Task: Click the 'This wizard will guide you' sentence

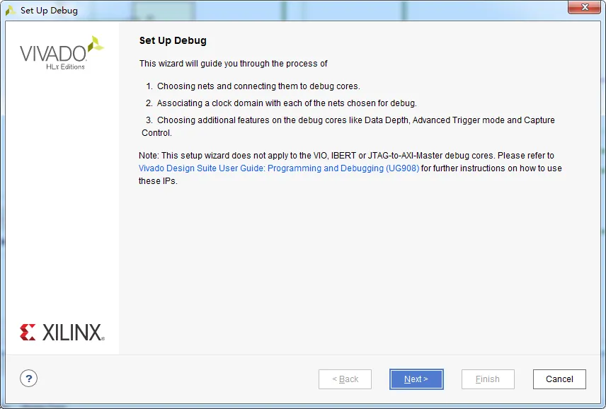Action: (x=233, y=64)
